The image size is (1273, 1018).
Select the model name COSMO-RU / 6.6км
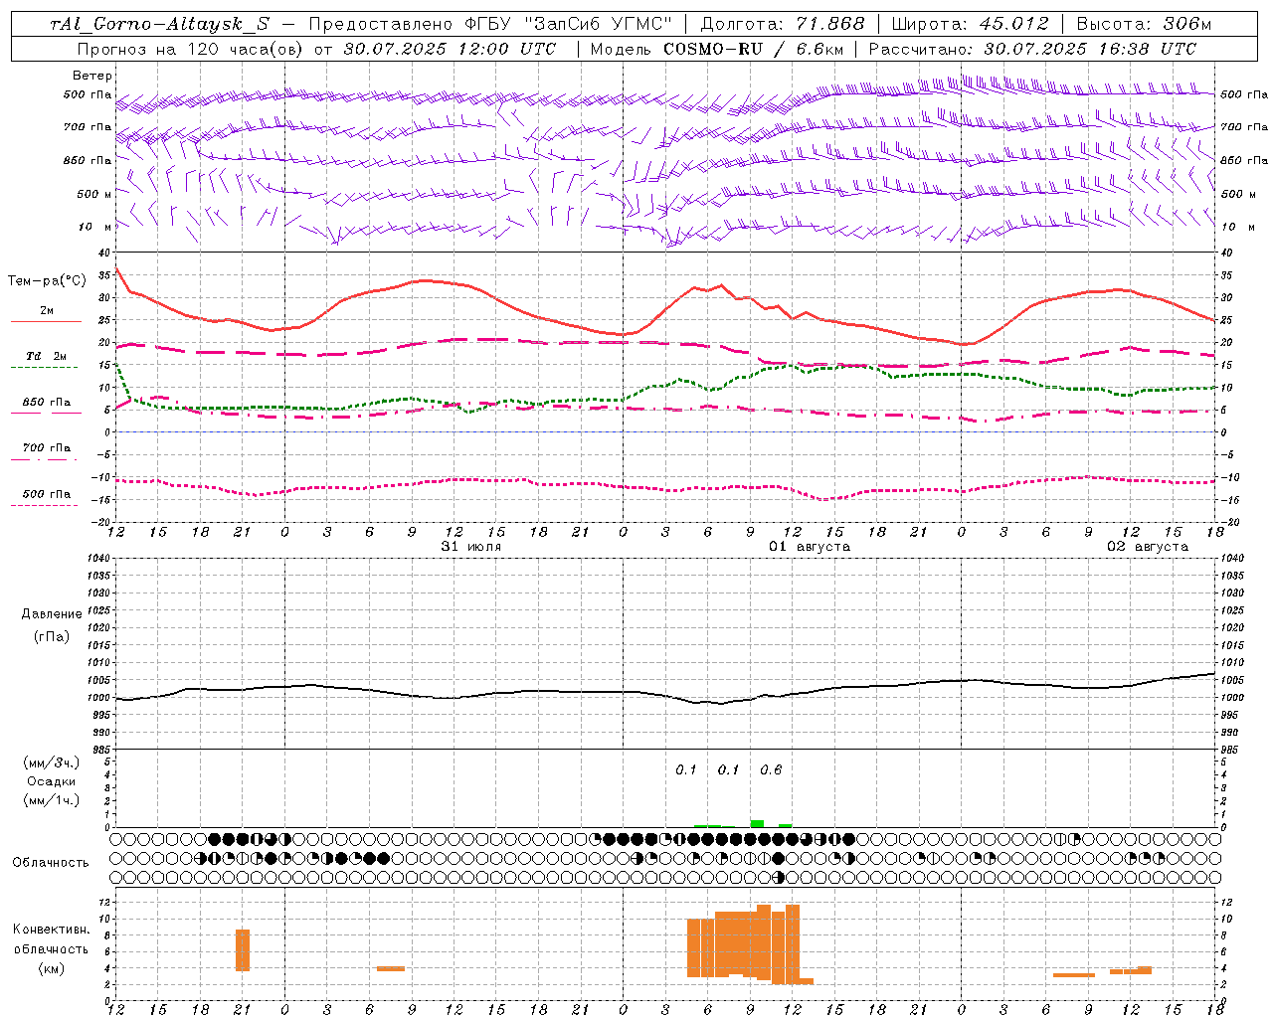(753, 49)
